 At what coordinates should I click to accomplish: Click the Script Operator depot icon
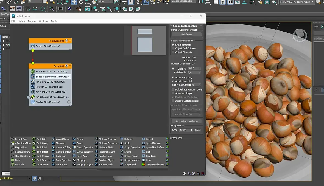pyautogui.click(x=122, y=148)
